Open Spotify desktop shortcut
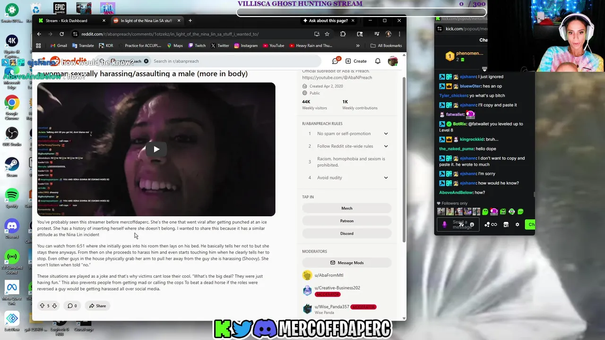The height and width of the screenshot is (340, 605). click(12, 197)
